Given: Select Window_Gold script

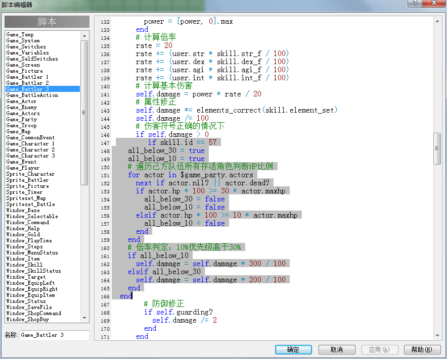Looking at the screenshot, I should (x=43, y=235).
